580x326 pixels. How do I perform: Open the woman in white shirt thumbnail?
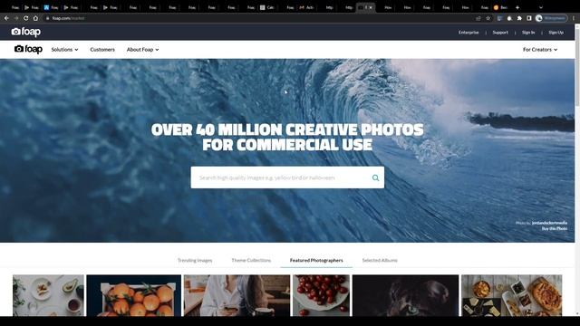point(237,295)
